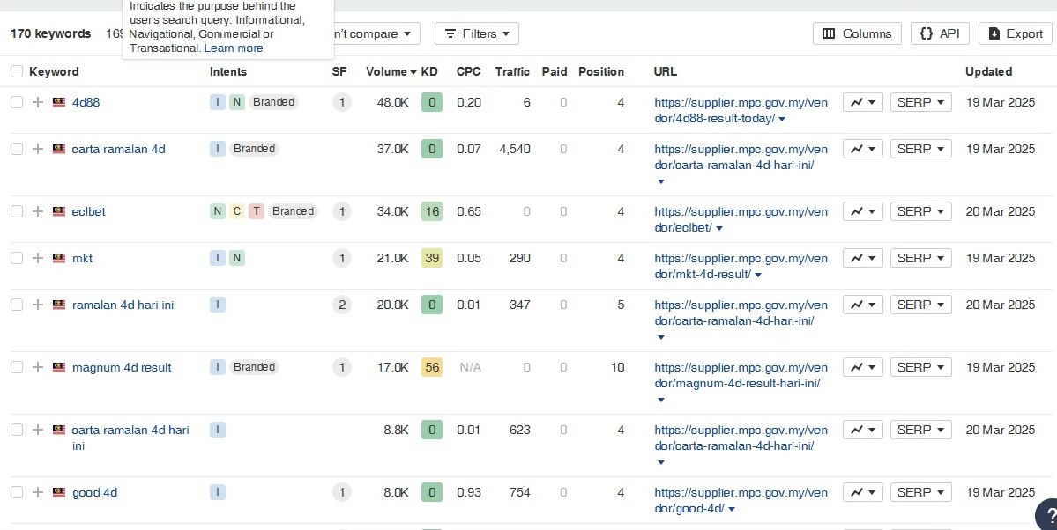Open the SERP dropdown for 4d88 row
Viewport: 1057px width, 530px height.
(920, 102)
